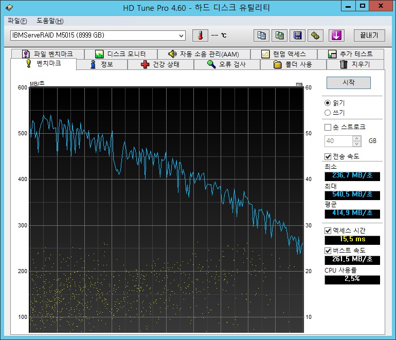Click the copy info to clipboard icon
Screen dimensions: 396x340
coord(261,35)
